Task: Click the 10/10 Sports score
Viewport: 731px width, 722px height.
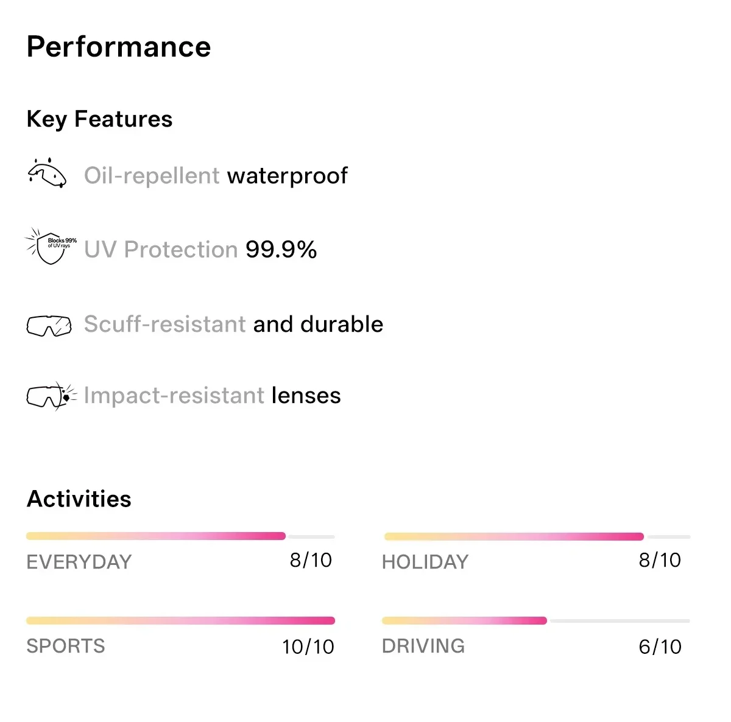Action: coord(308,647)
